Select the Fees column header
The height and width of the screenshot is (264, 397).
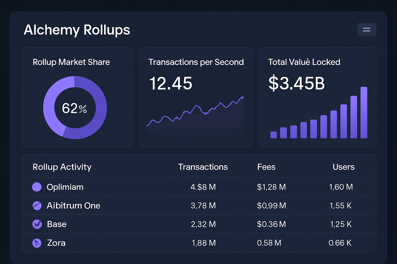266,167
